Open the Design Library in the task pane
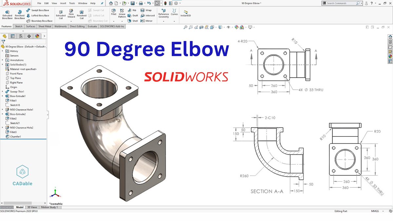The width and height of the screenshot is (393, 221). (390, 42)
